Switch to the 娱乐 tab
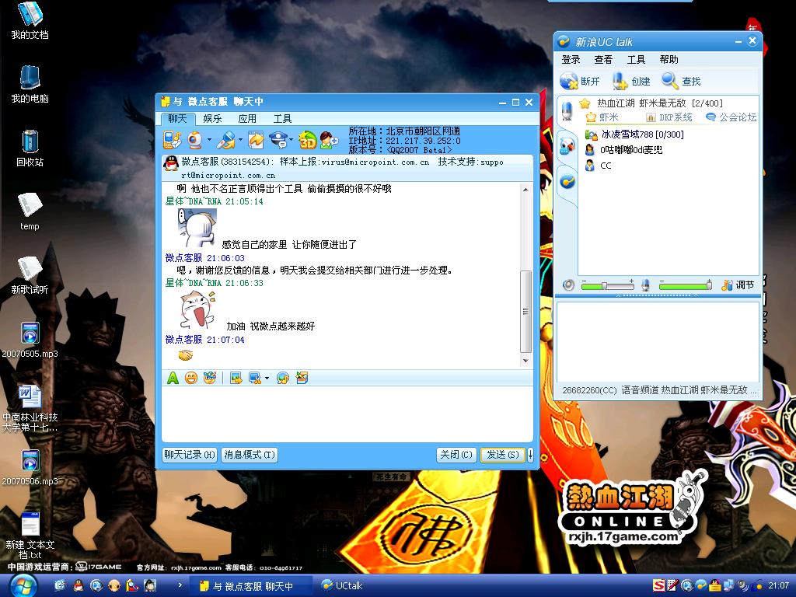Image resolution: width=796 pixels, height=597 pixels. click(212, 119)
